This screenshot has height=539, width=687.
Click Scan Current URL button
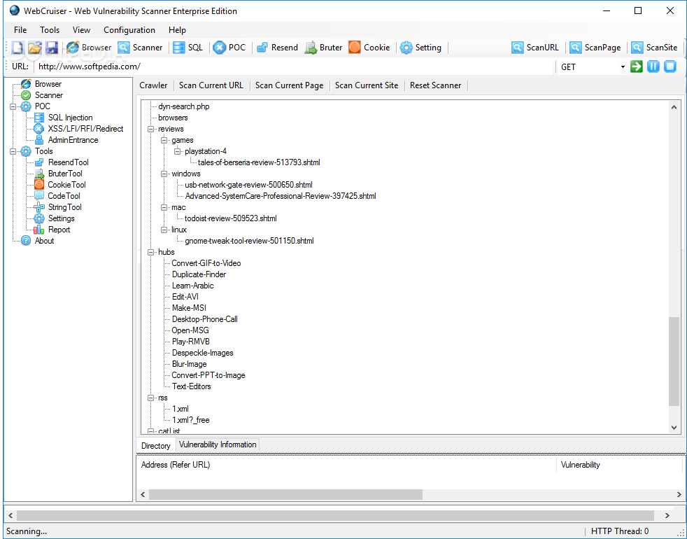point(211,85)
